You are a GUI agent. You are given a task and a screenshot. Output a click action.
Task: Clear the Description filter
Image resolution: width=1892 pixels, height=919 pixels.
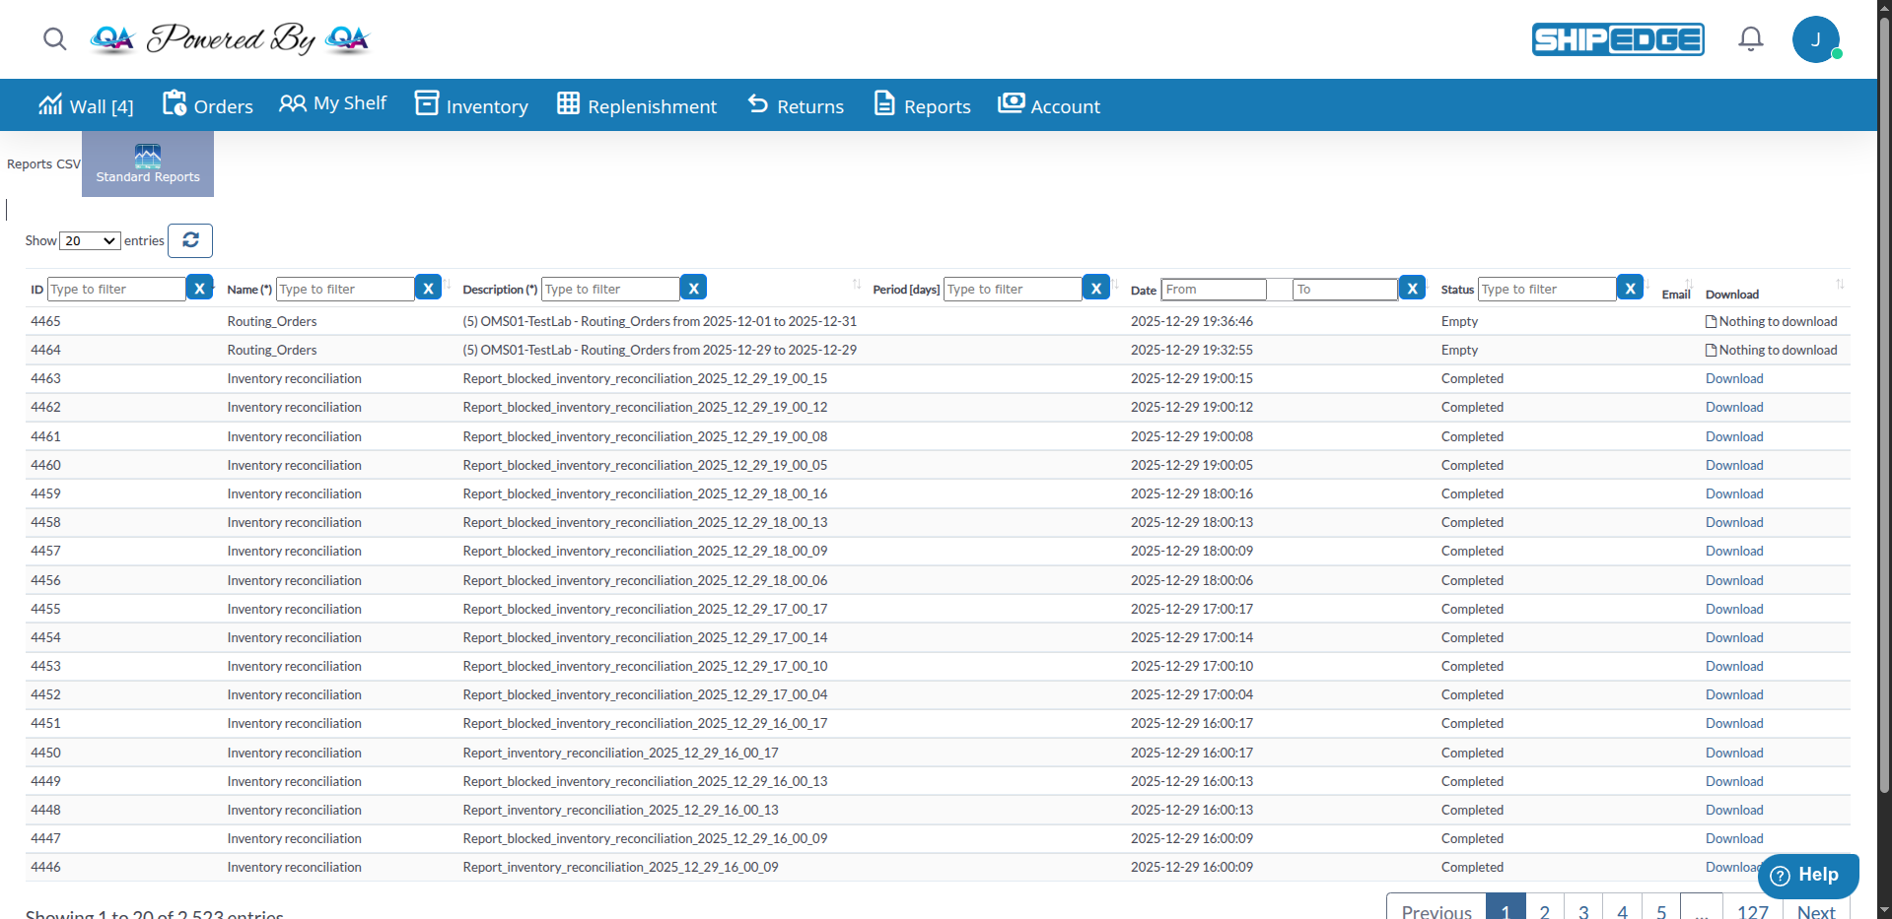(x=694, y=288)
